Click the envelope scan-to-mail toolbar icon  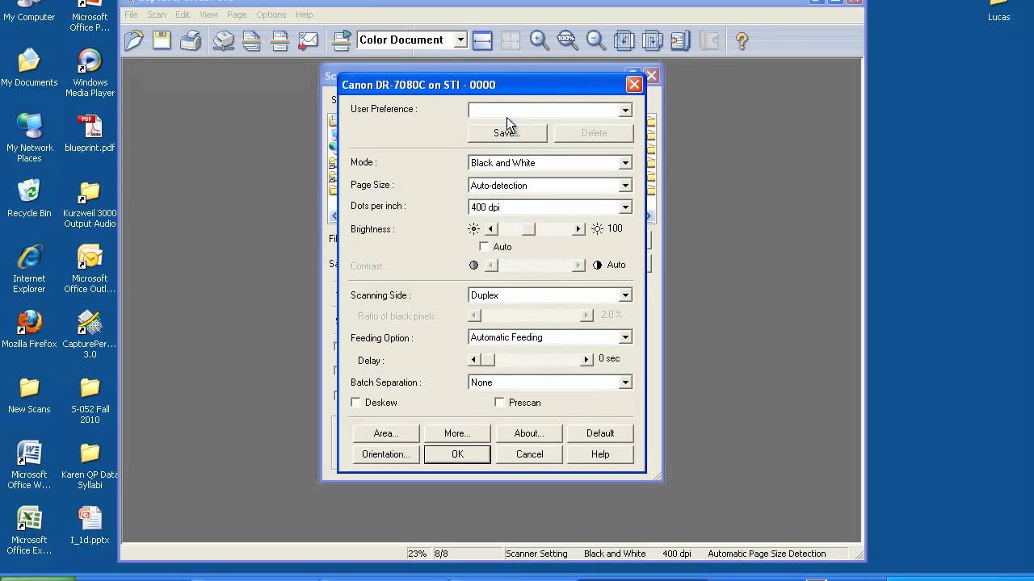pyautogui.click(x=308, y=40)
